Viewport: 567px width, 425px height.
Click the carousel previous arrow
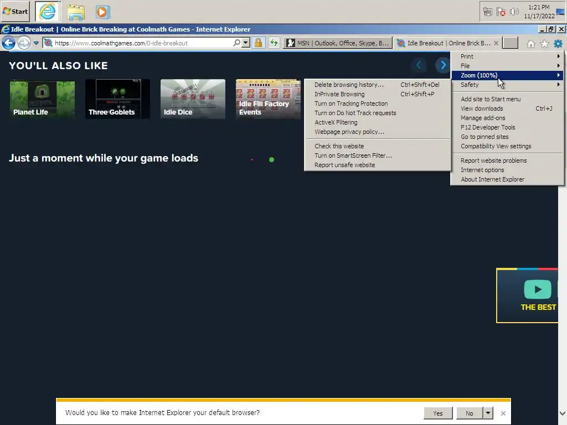click(419, 65)
